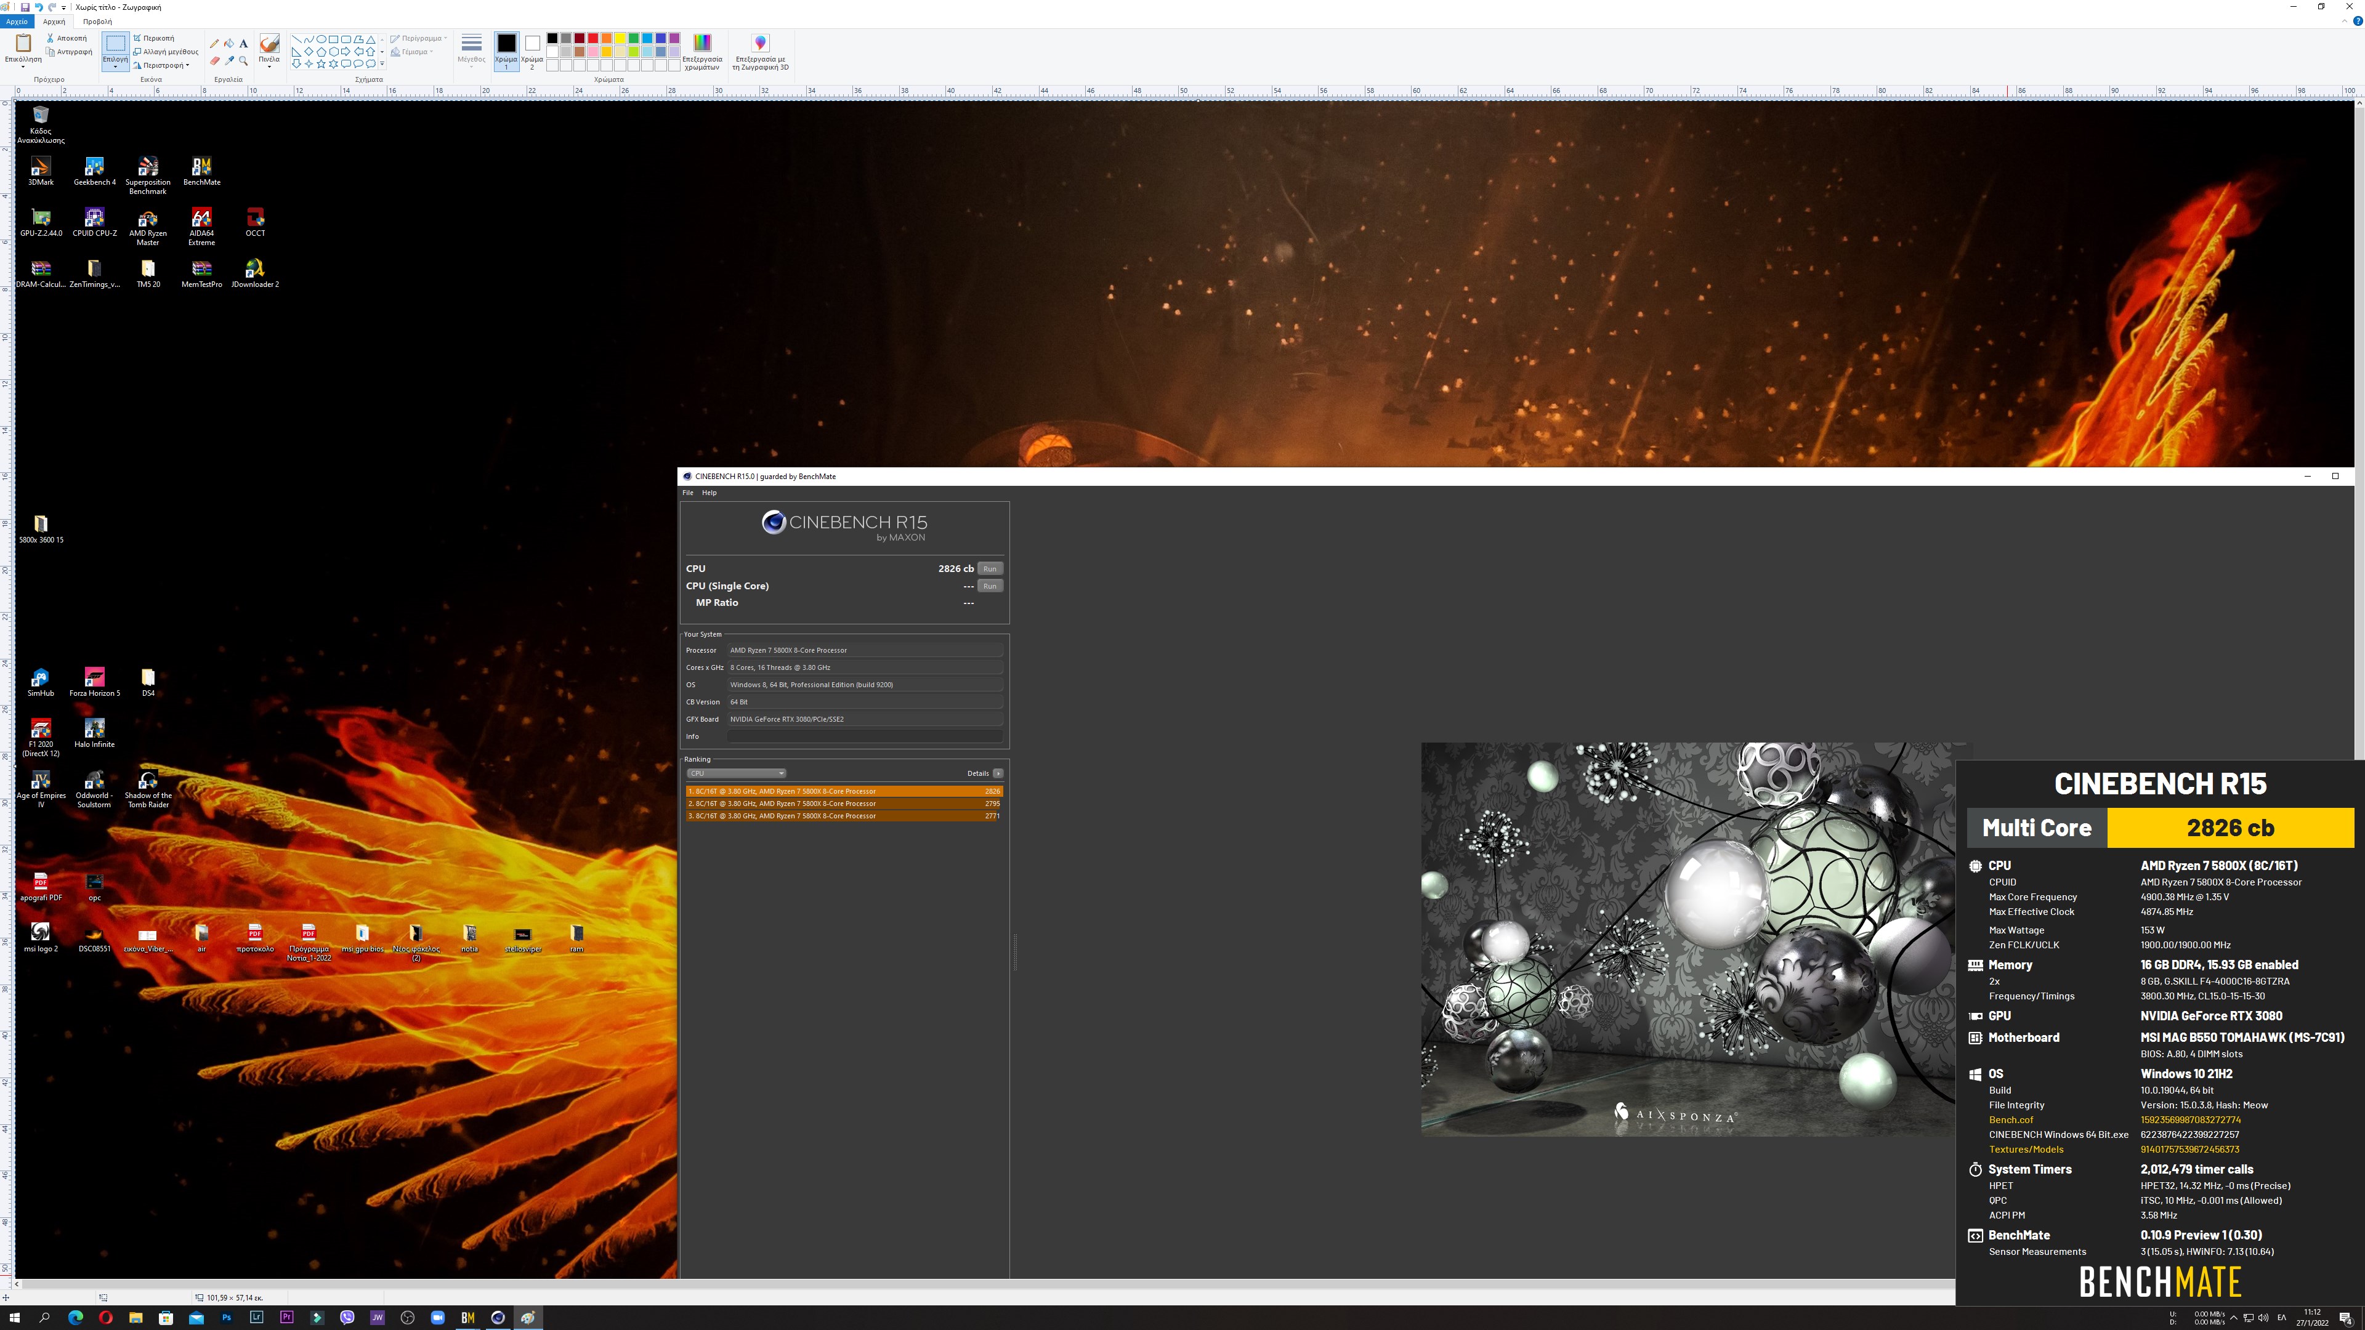
Task: Select the Pencil tool in Paint
Action: 215,43
